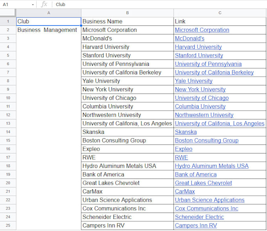Screen dimensions: 267x231
Task: Select column B header
Action: [x=127, y=13]
